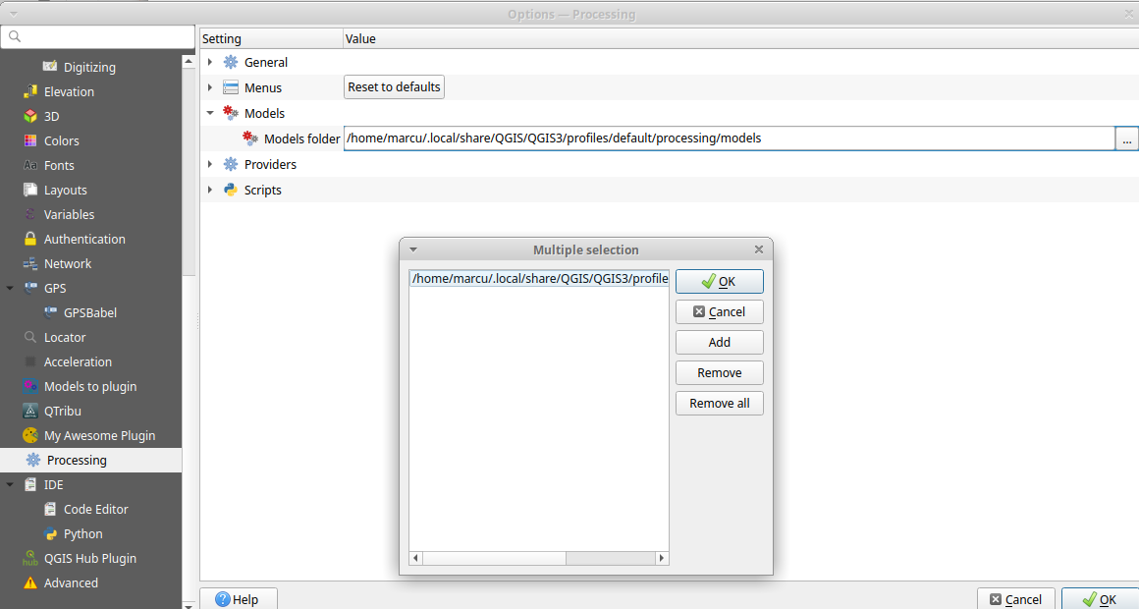Collapse the GPS tree node
1139x609 pixels.
click(x=10, y=288)
